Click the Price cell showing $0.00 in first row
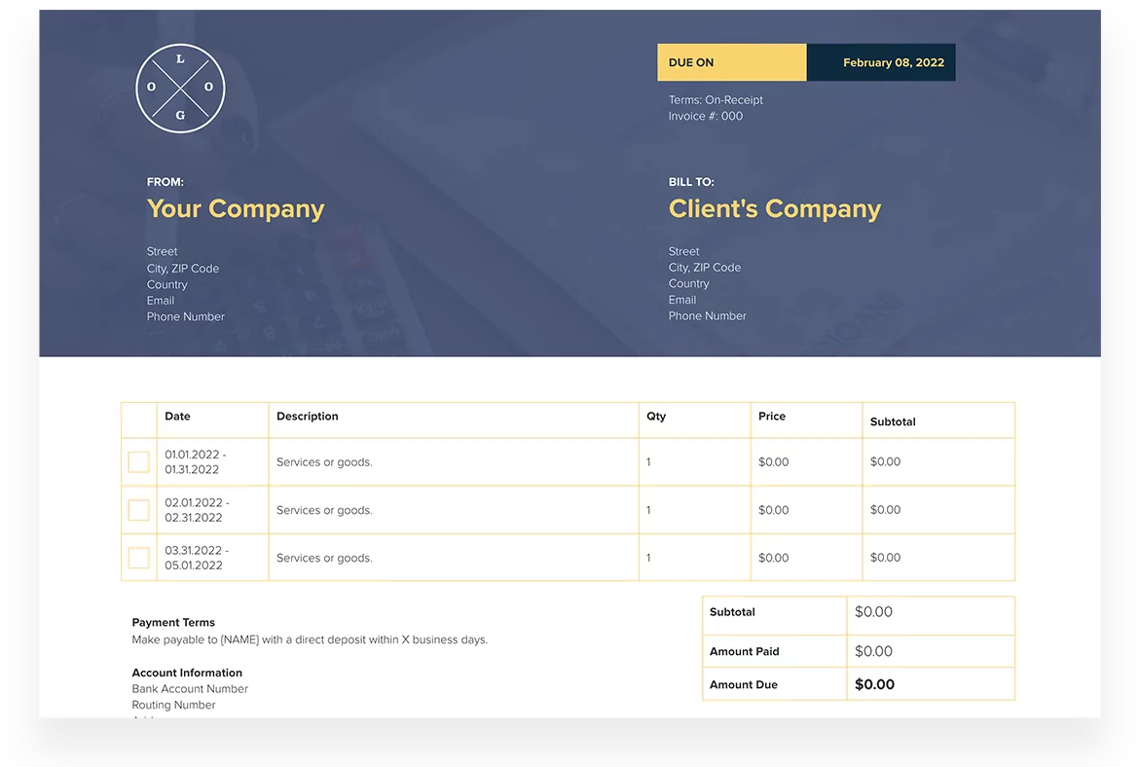This screenshot has height=767, width=1139. coord(773,461)
